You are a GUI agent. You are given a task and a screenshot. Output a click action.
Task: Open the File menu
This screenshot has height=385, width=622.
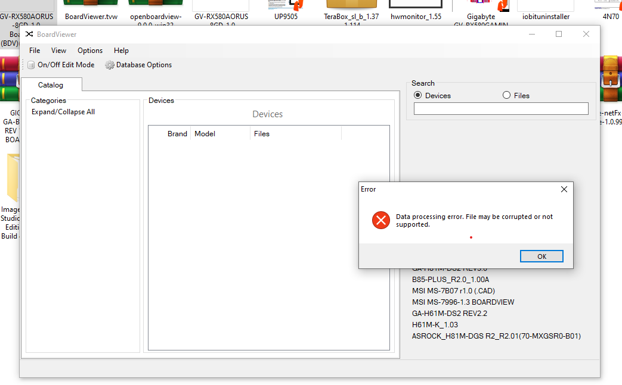(35, 50)
